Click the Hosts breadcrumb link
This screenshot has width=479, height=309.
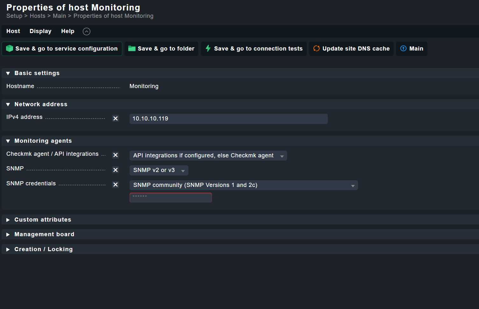click(38, 16)
